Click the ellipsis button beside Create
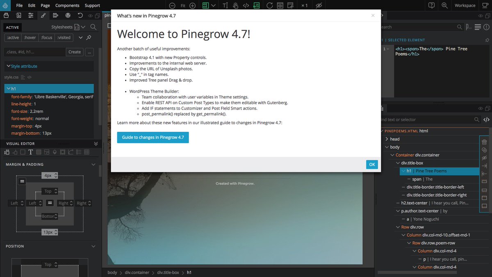The image size is (492, 277). [89, 52]
